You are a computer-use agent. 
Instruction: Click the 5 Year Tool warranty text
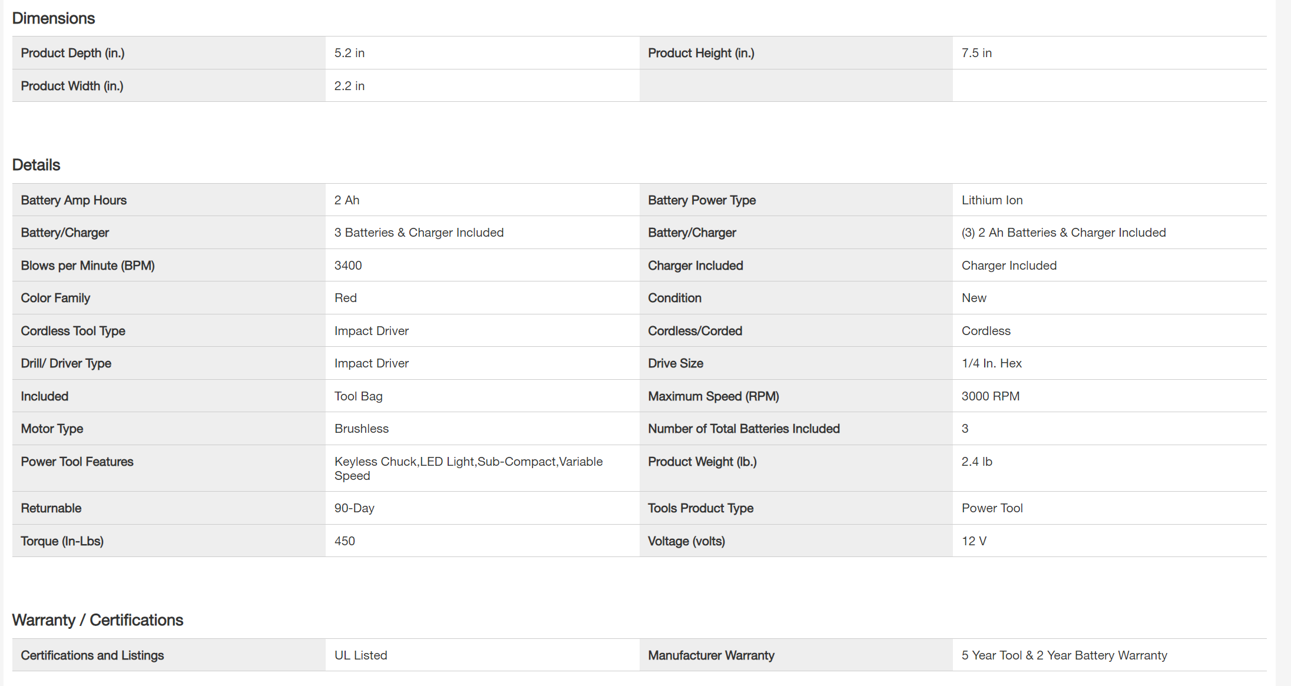1064,655
